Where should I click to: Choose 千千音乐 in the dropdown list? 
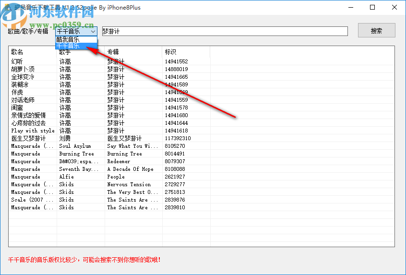point(76,46)
